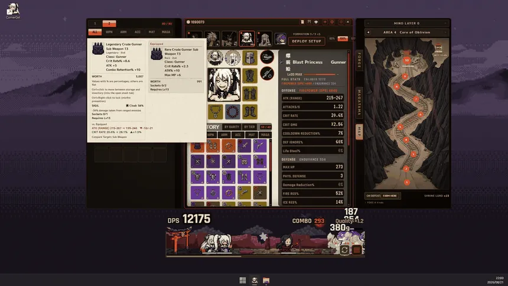This screenshot has height=286, width=508.
Task: Click the red arrow icon in title bar
Action: point(325,22)
